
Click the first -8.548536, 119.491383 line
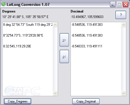(87, 25)
